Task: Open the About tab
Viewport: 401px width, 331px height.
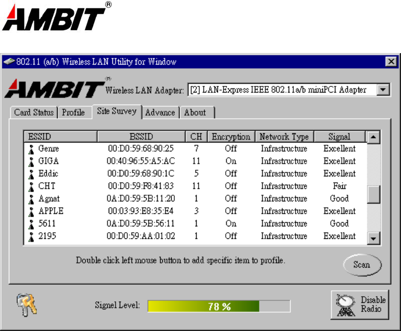Action: coord(197,112)
